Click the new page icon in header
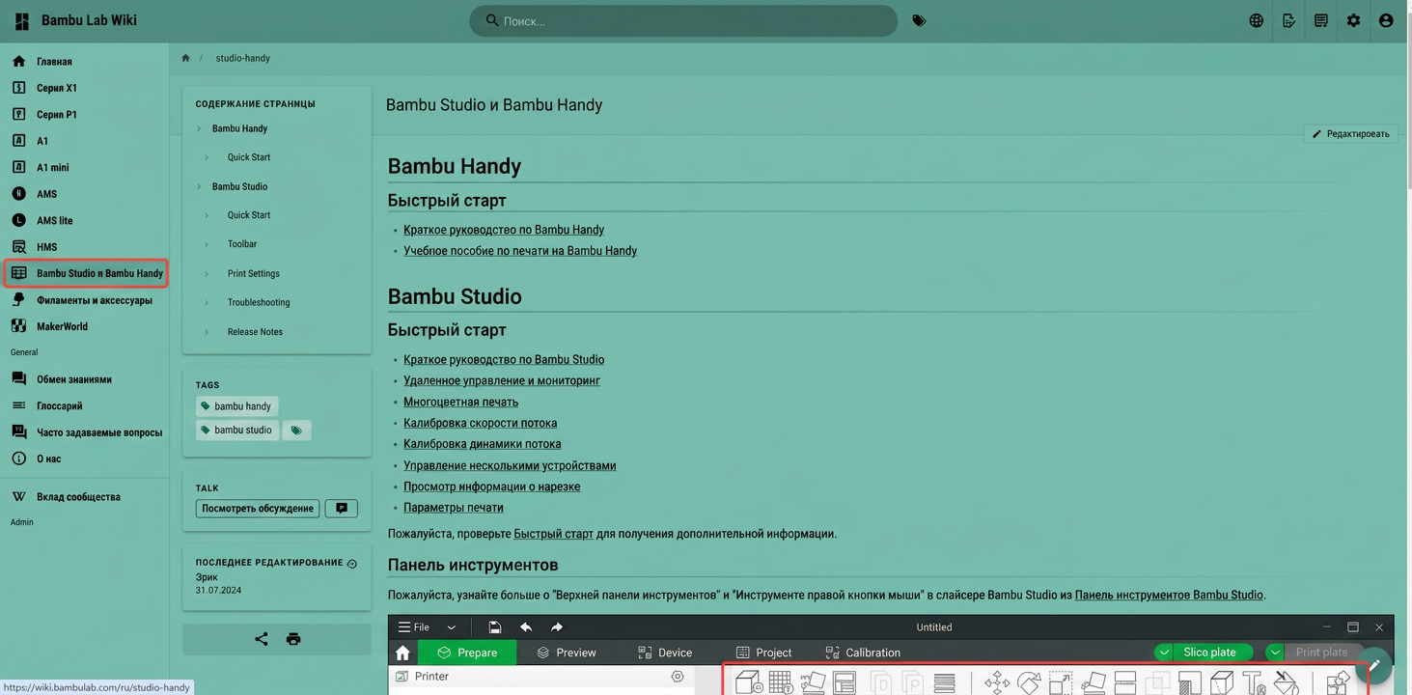This screenshot has width=1412, height=695. tap(1321, 20)
